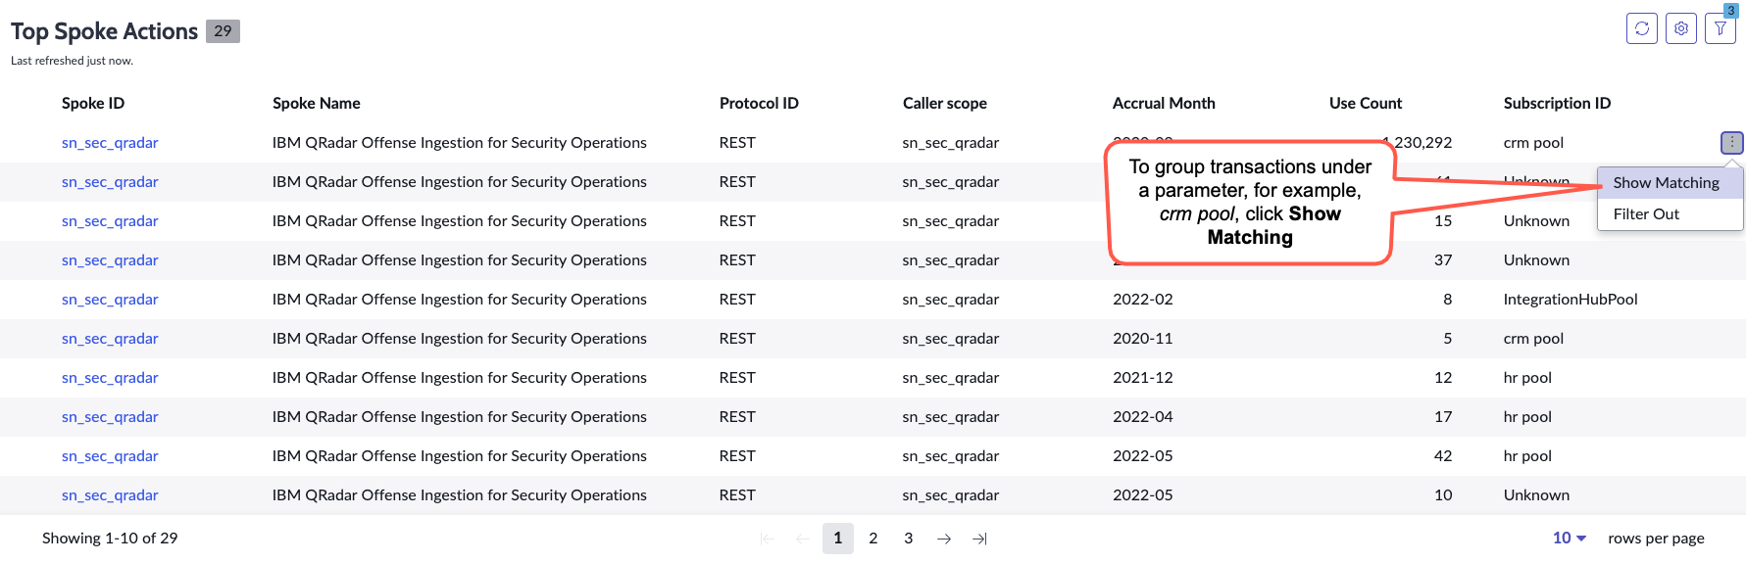Click the refresh icon button

tap(1641, 28)
